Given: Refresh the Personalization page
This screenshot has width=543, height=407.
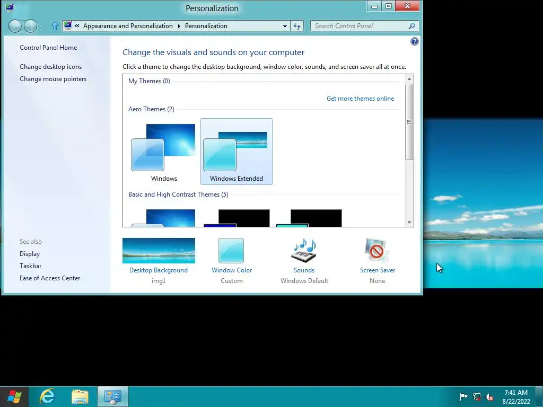Looking at the screenshot, I should (x=297, y=26).
